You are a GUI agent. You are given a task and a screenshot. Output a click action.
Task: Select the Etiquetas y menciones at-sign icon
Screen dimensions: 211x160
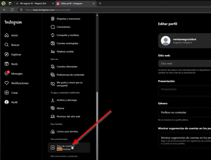click(52, 19)
